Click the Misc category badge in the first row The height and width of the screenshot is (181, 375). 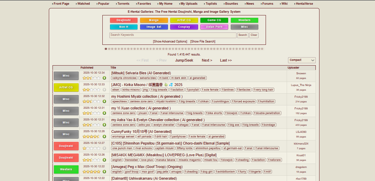tap(66, 76)
